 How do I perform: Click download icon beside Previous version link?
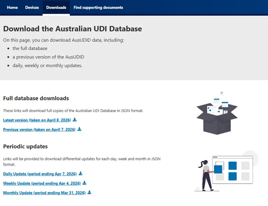[79, 129]
